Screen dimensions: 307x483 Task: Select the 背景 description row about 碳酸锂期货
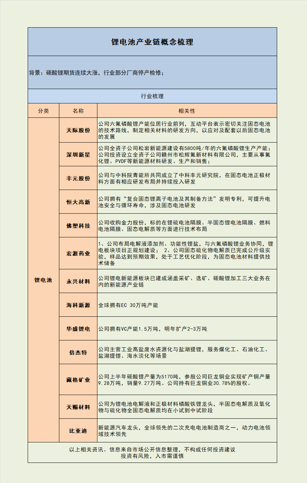(x=152, y=73)
